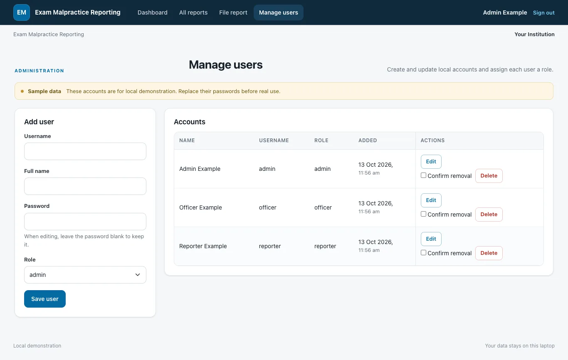Click the 'Exam Malpractice Reporting' breadcrumb text

tap(49, 35)
